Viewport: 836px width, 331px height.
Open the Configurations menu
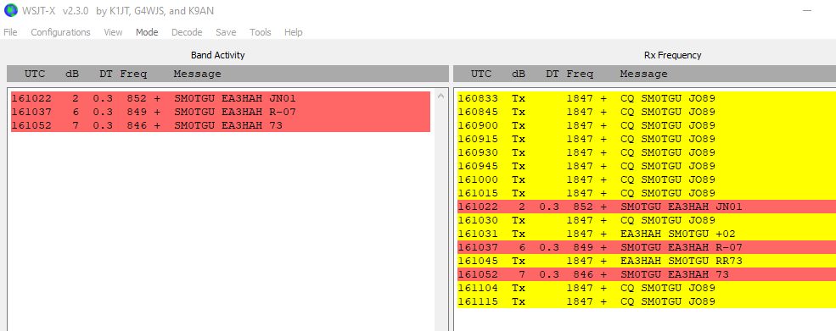(60, 32)
